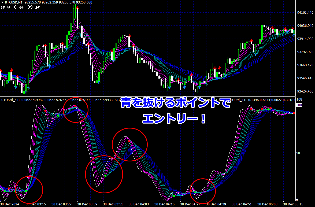Select the STOStd_4TF indicator label text
The height and width of the screenshot is (207, 315).
[x=11, y=100]
